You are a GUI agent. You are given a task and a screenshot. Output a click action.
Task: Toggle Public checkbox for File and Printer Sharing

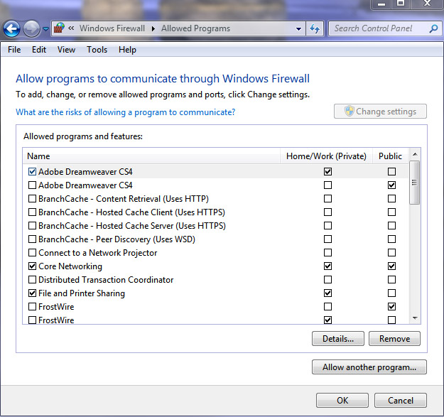point(391,293)
